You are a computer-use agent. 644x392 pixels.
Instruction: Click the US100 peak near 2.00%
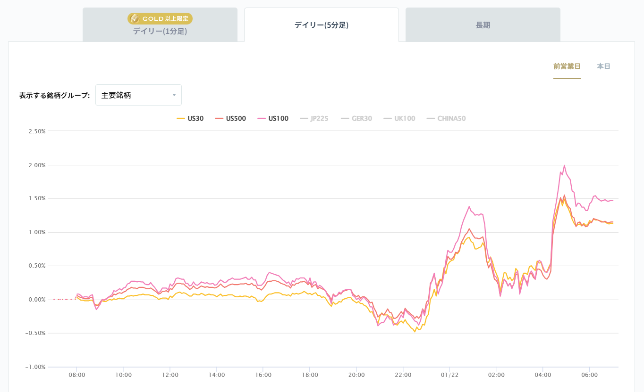click(x=564, y=165)
